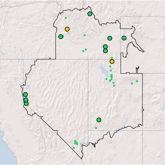The height and width of the screenshot is (165, 165).
Task: Select bottom marker of three on western border
Action: (26, 104)
